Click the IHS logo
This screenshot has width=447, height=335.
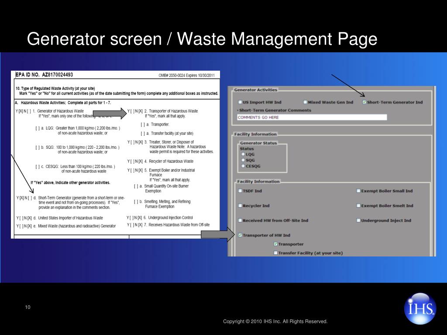(x=420, y=308)
